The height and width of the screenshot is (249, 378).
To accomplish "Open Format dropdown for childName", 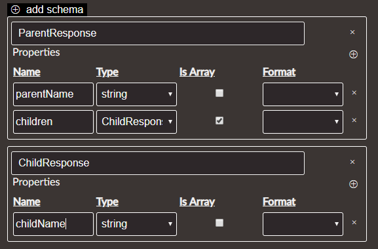I will point(303,224).
